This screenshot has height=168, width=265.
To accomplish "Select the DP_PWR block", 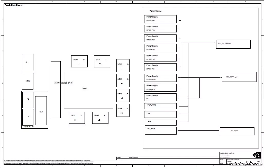I will click(160, 130).
